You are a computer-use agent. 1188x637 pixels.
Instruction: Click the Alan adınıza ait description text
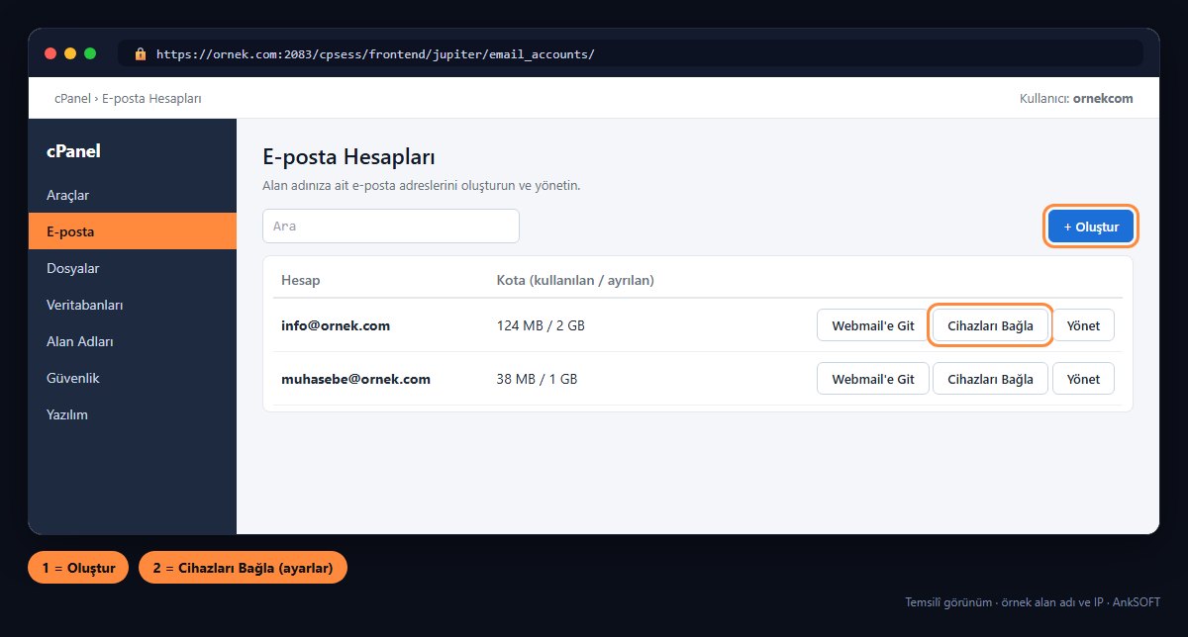(421, 186)
